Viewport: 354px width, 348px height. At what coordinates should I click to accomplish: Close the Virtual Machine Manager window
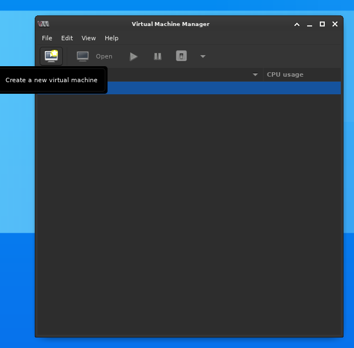[335, 24]
